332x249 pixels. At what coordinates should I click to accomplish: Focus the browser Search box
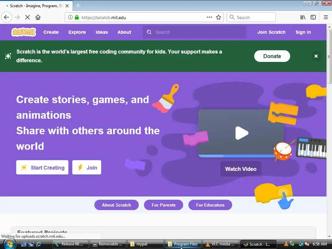click(x=251, y=18)
